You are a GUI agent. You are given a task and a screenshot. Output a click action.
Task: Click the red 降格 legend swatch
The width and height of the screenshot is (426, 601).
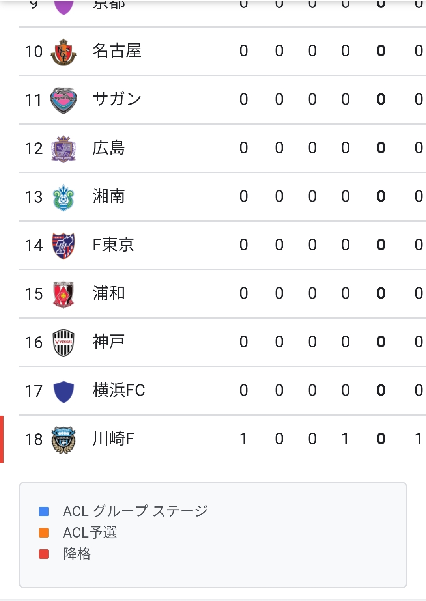pos(44,554)
